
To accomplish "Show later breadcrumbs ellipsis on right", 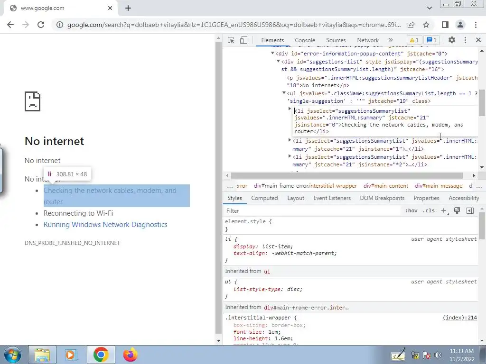I will point(479,186).
